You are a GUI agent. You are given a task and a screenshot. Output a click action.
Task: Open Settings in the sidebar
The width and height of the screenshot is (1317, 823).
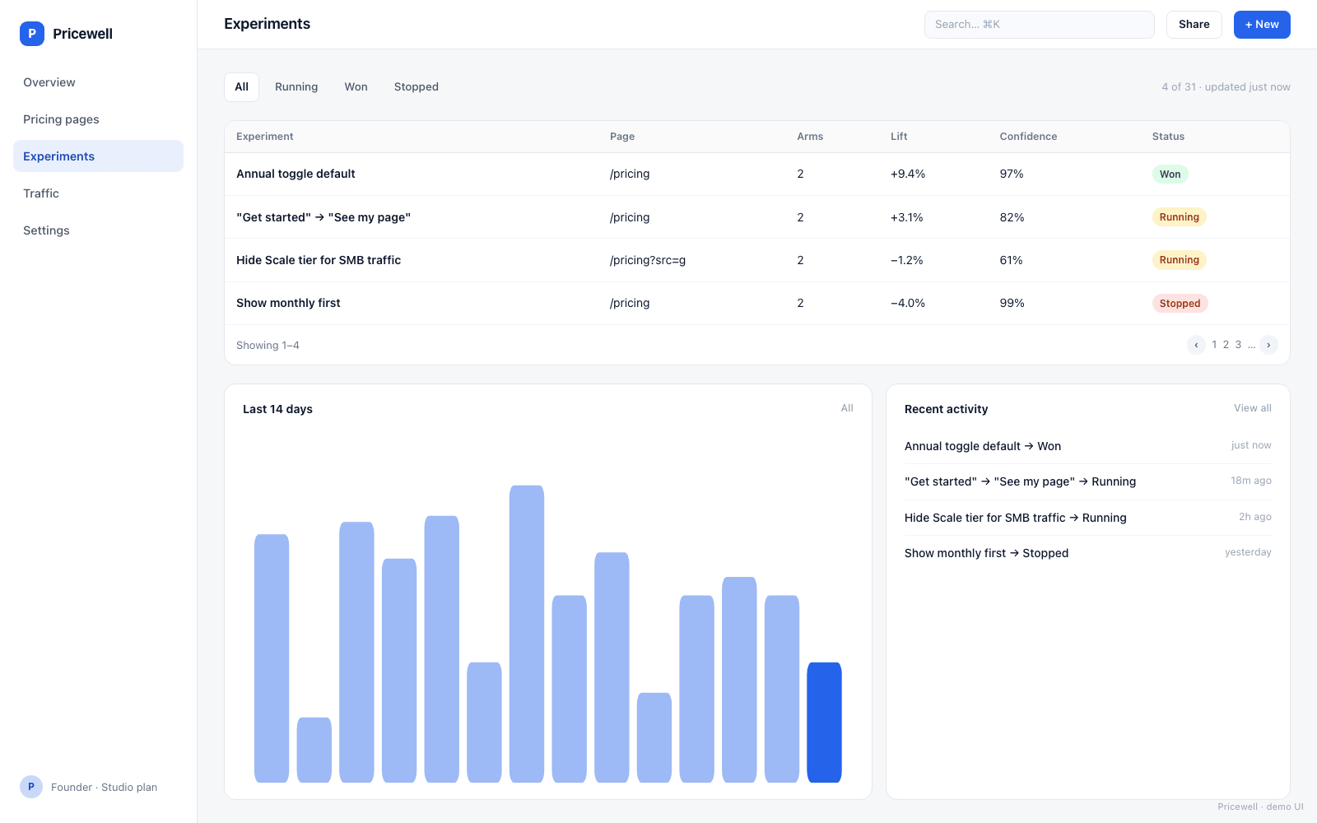(98, 230)
